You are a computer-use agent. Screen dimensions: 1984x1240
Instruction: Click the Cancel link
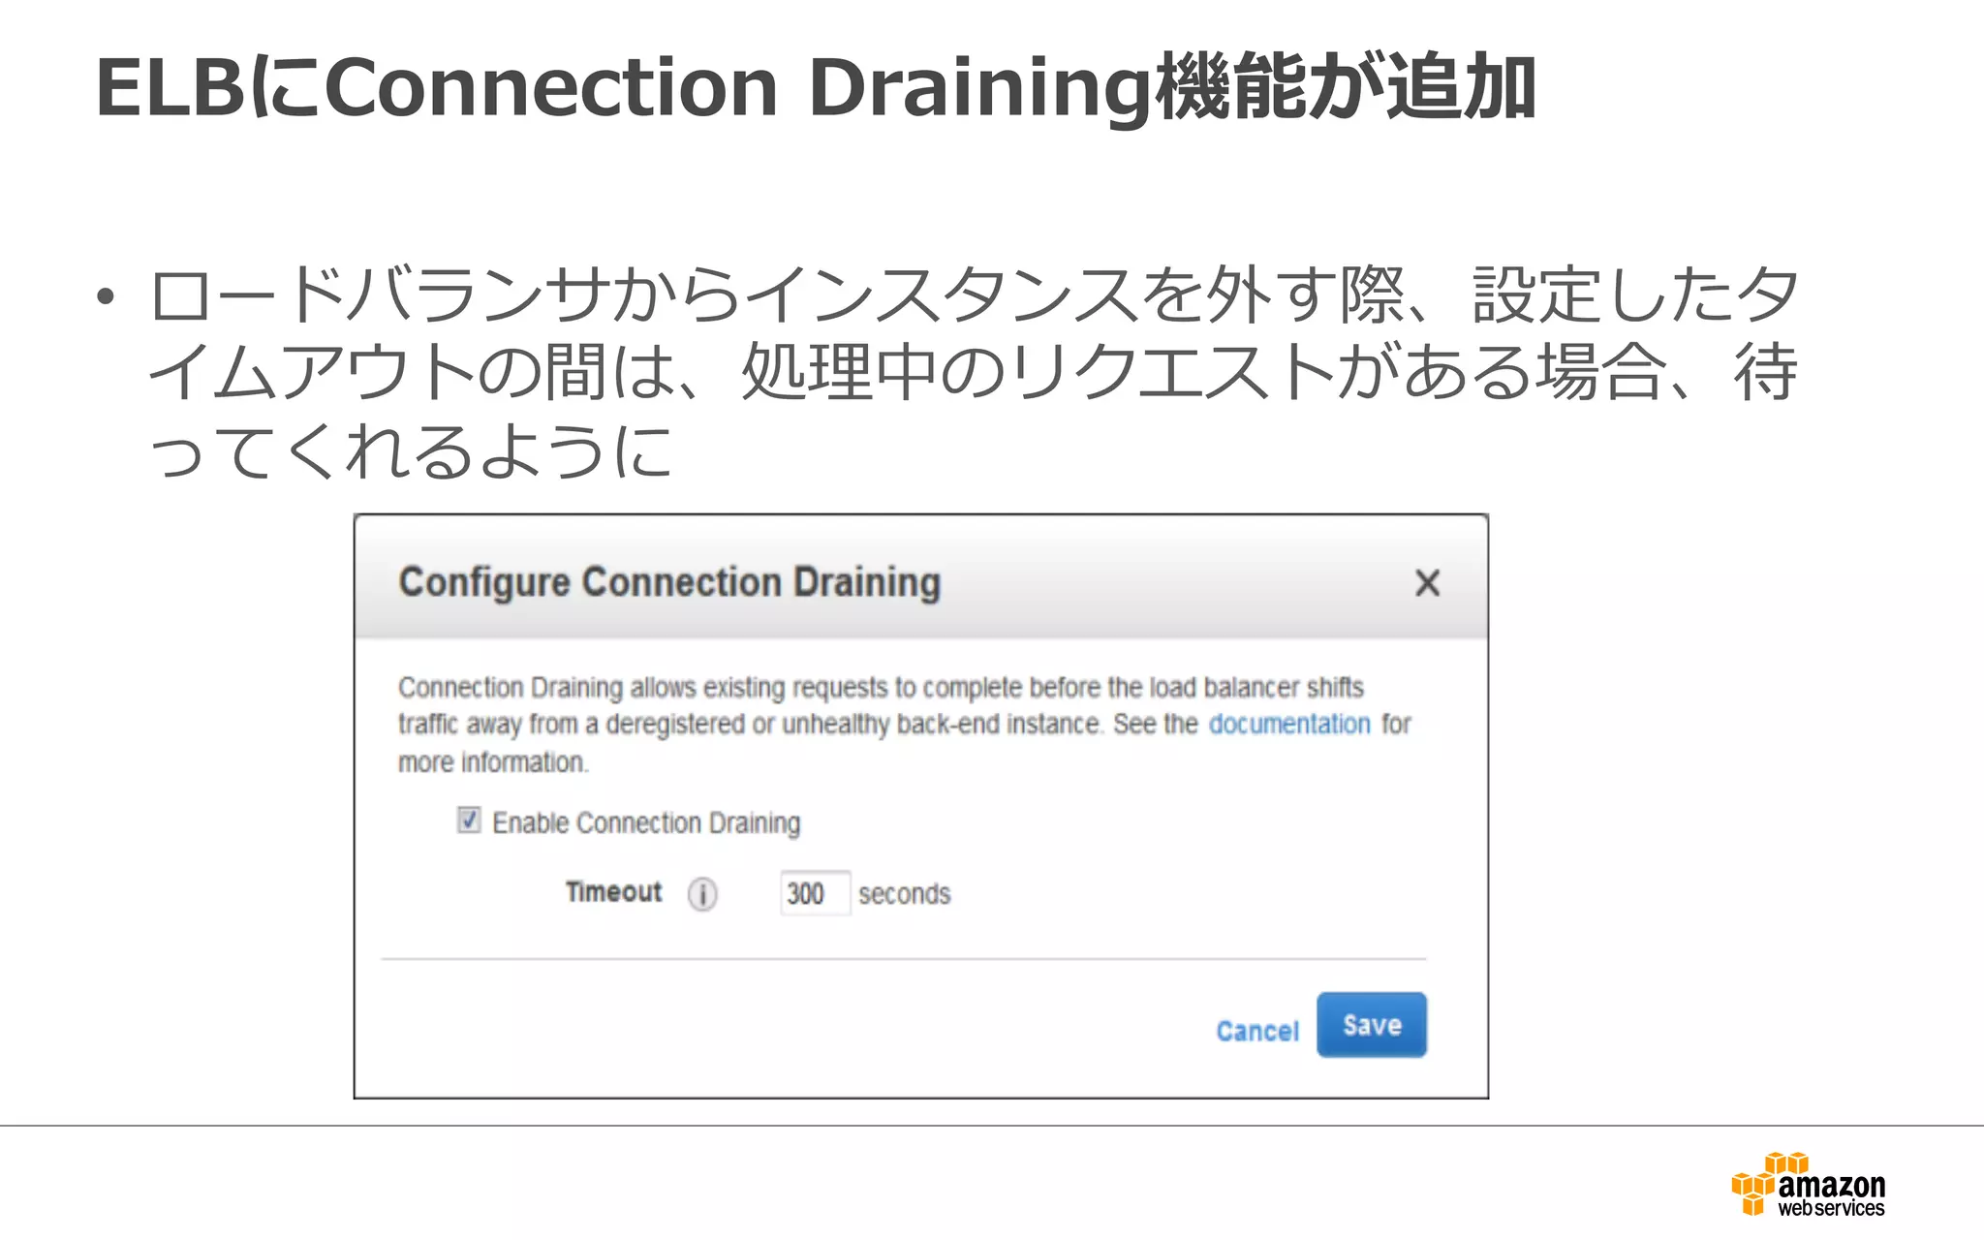coord(1257,1031)
